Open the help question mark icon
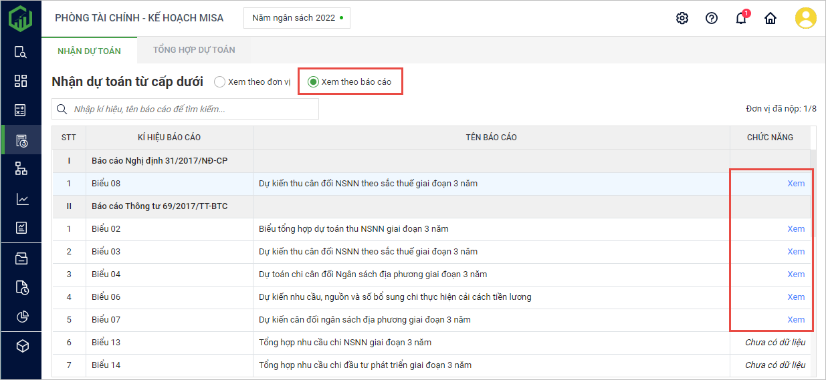826x380 pixels. pyautogui.click(x=712, y=19)
